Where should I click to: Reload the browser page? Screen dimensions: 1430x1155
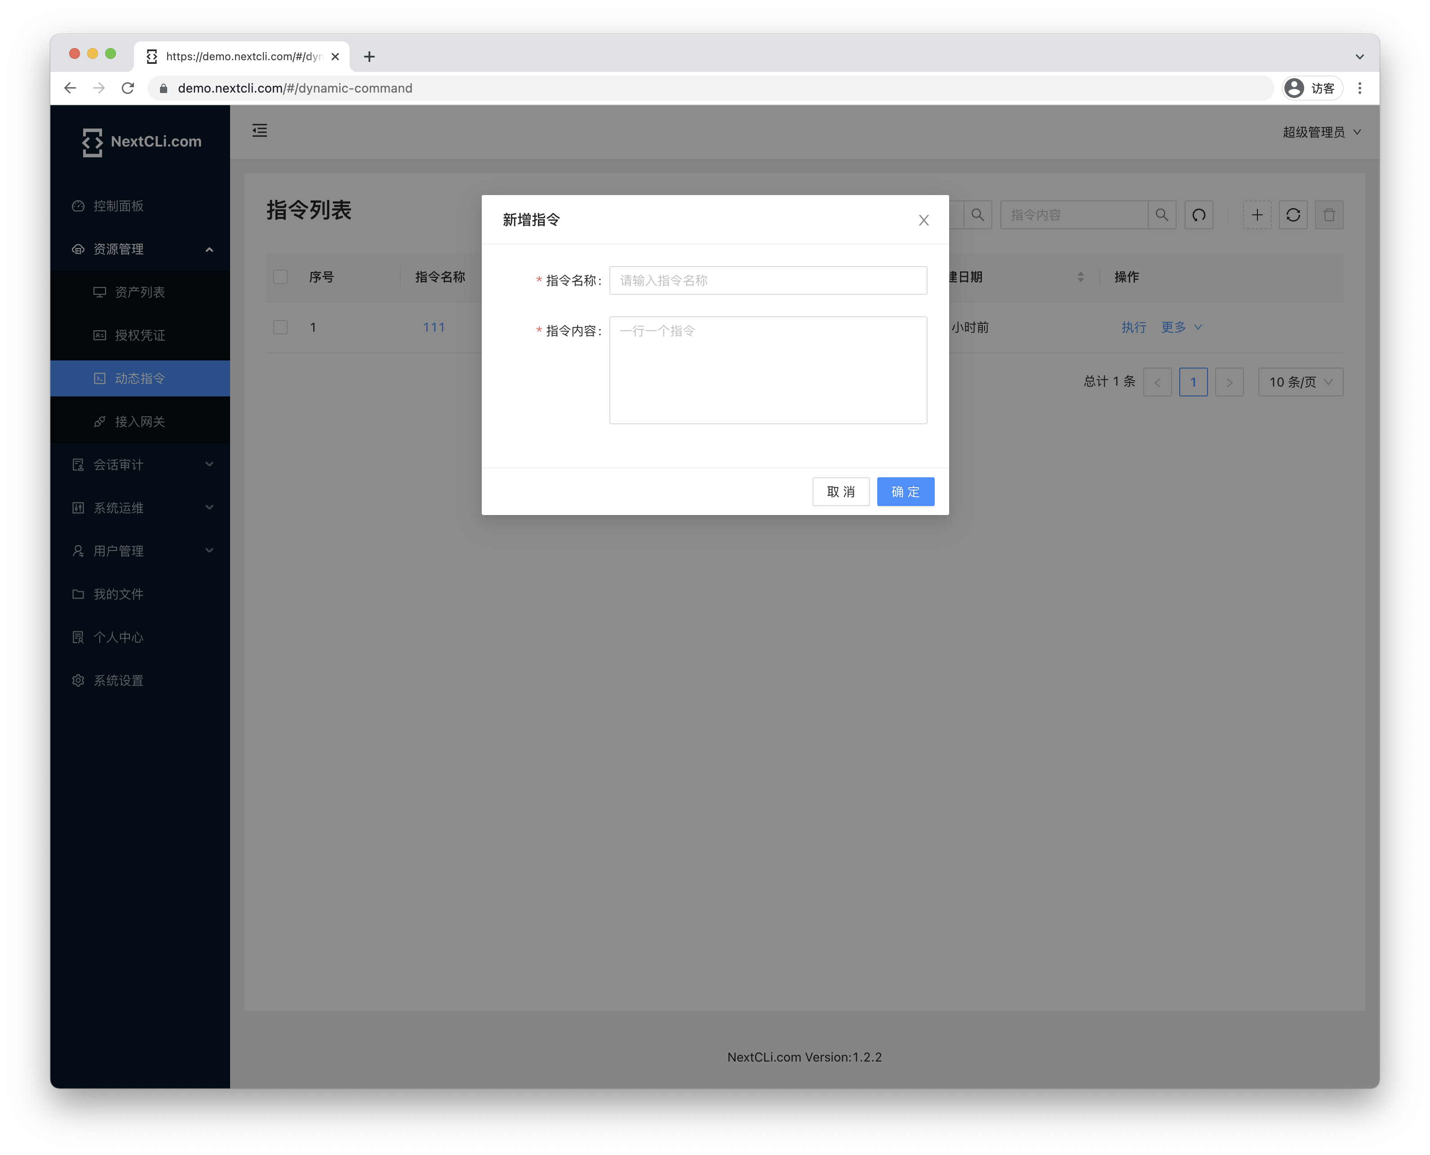pos(128,88)
